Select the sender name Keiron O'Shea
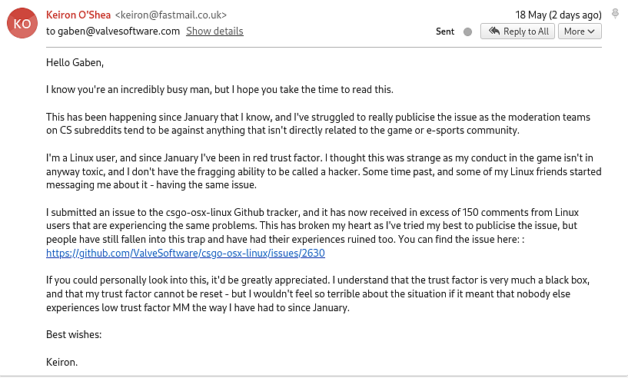Screen dimensions: 628x378 pyautogui.click(x=78, y=15)
